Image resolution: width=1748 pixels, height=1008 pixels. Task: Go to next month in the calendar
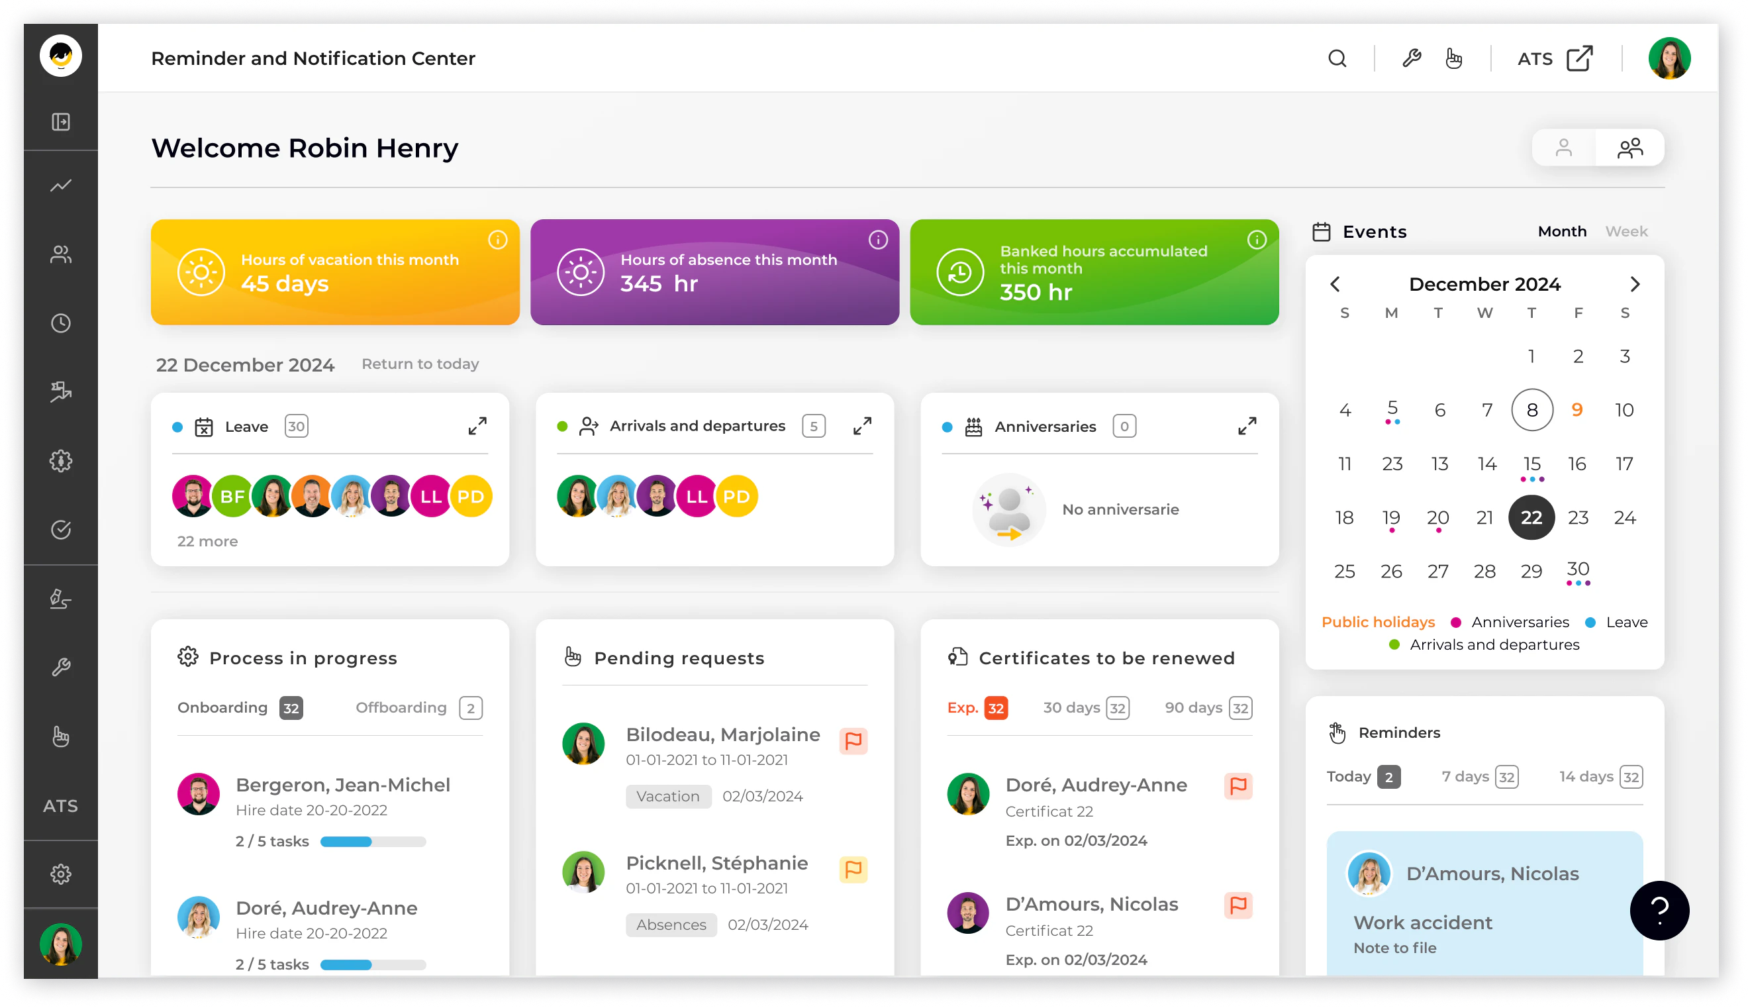click(x=1635, y=284)
